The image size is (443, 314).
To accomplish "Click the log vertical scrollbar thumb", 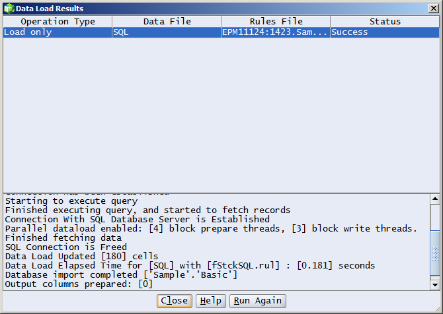I will click(x=435, y=253).
